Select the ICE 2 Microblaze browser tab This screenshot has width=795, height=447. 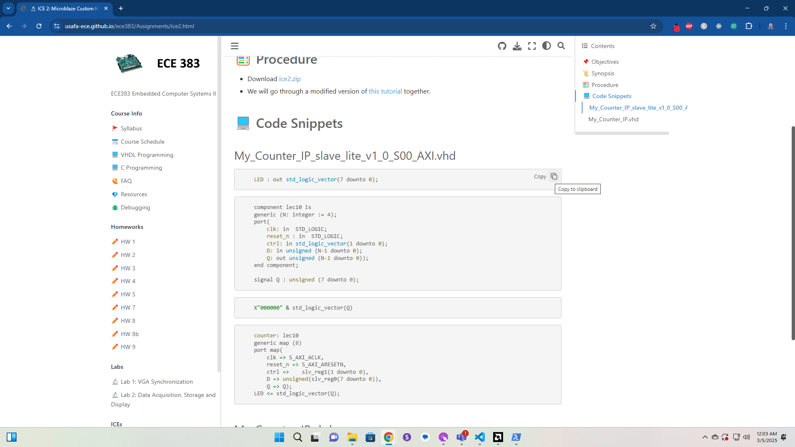[62, 8]
